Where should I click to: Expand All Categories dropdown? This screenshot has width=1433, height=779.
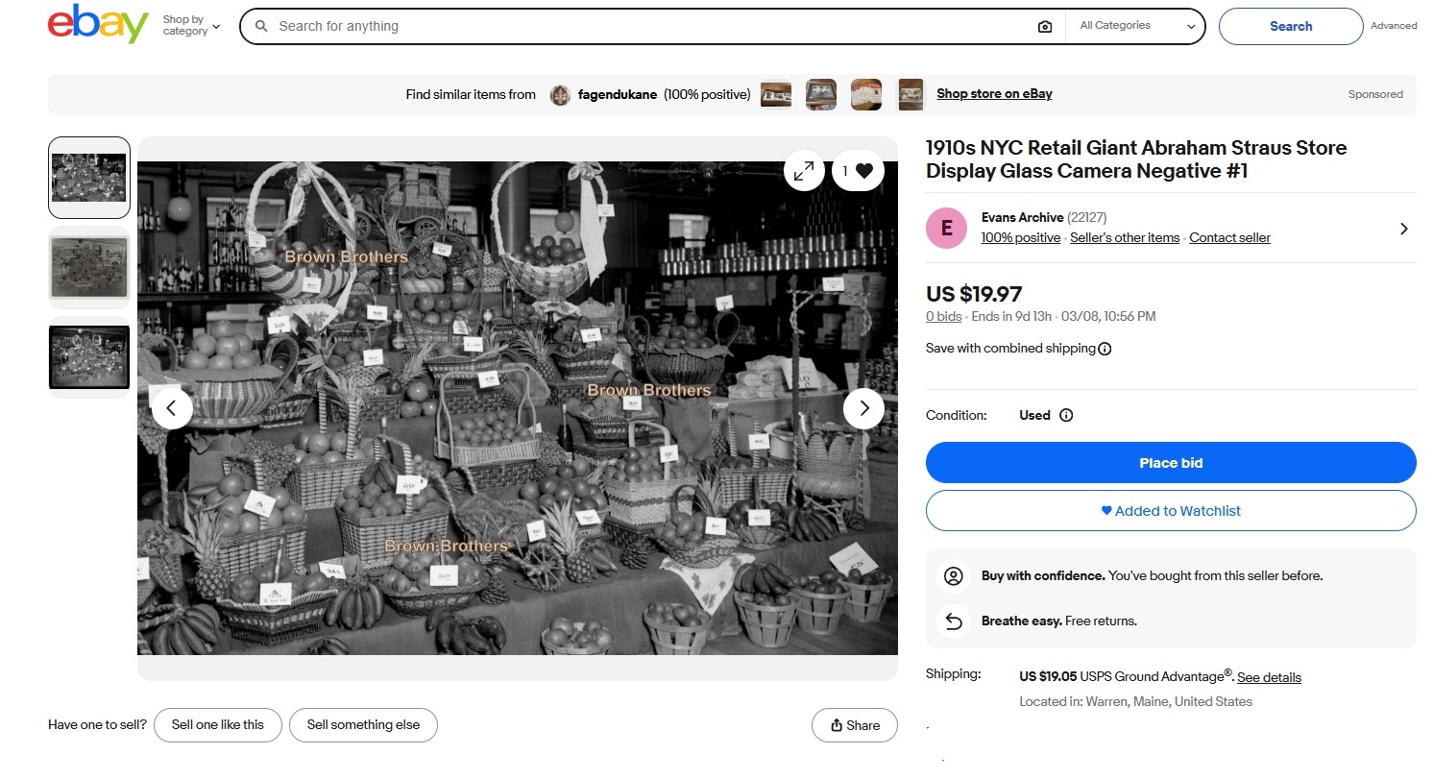pos(1136,26)
